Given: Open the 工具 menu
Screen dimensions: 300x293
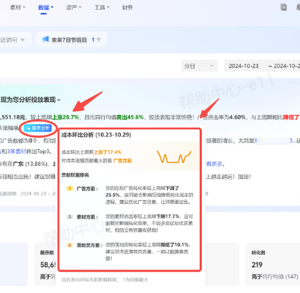Looking at the screenshot, I should point(102,8).
